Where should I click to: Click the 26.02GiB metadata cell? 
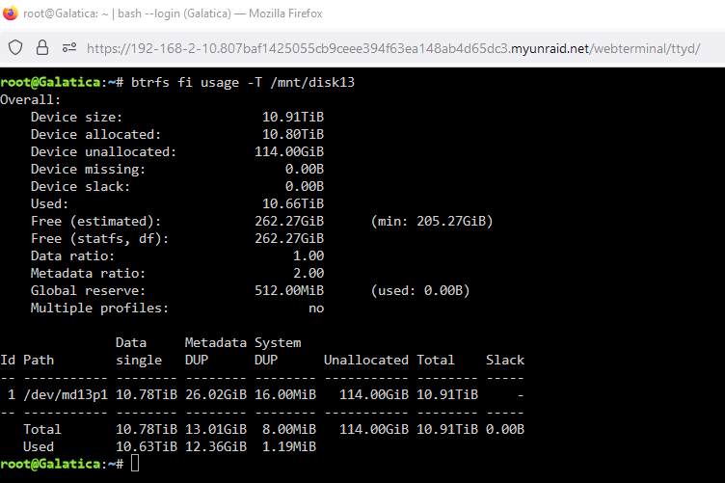pyautogui.click(x=215, y=394)
